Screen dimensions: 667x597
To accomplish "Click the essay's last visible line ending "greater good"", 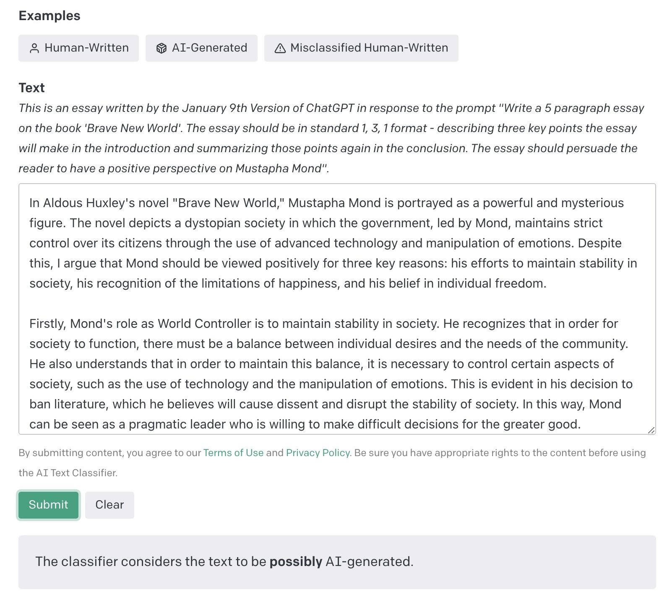I will point(305,424).
